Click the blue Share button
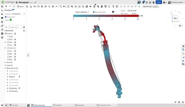This screenshot has height=107, width=185. point(159,2)
